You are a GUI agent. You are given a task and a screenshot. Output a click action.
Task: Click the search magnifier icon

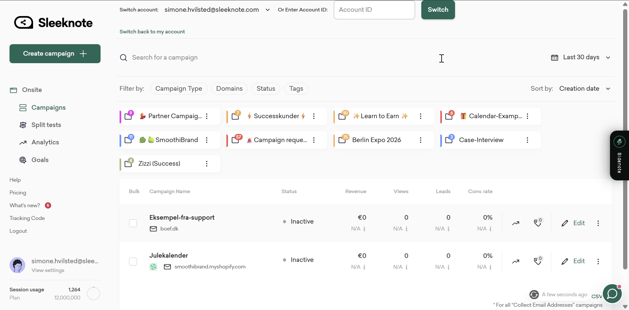click(x=124, y=58)
